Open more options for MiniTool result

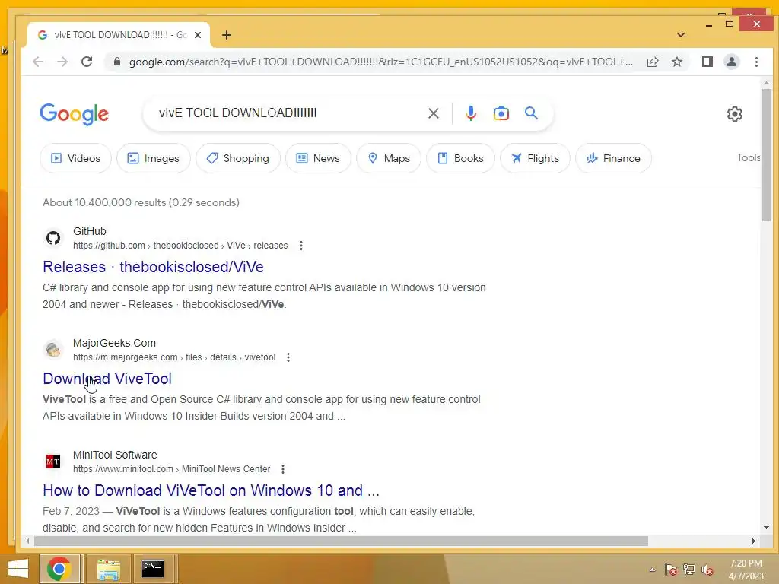(x=283, y=468)
